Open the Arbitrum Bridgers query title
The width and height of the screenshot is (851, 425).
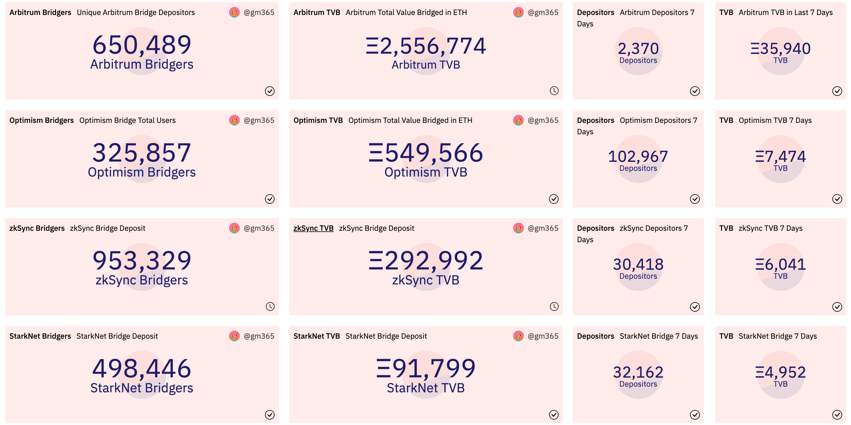click(x=40, y=13)
